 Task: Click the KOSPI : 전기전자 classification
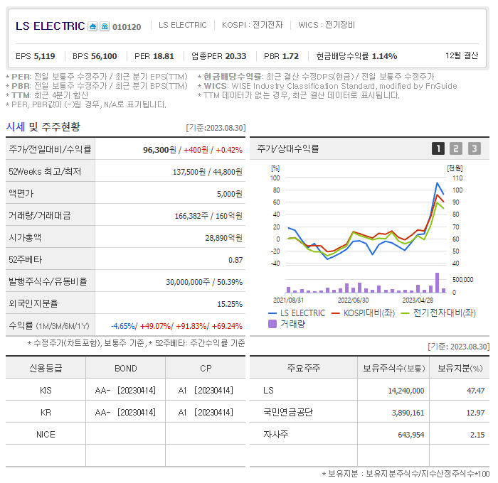click(252, 25)
